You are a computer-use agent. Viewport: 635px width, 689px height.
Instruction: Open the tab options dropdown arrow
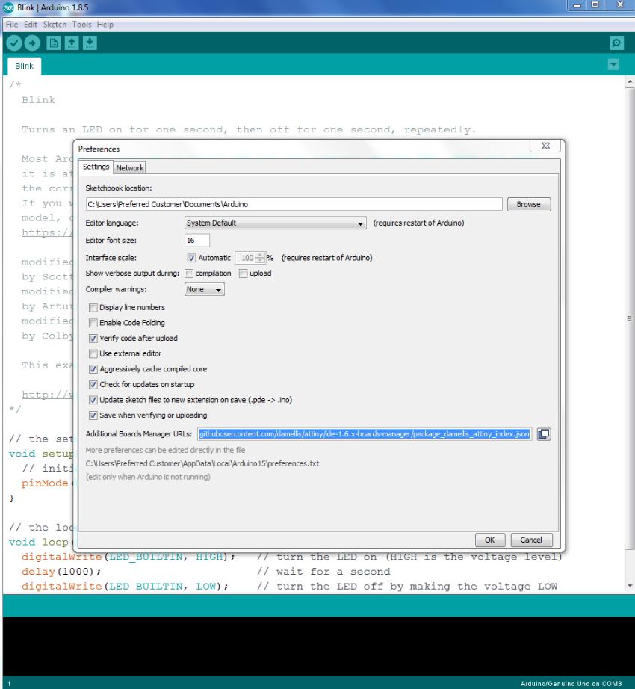pos(613,64)
